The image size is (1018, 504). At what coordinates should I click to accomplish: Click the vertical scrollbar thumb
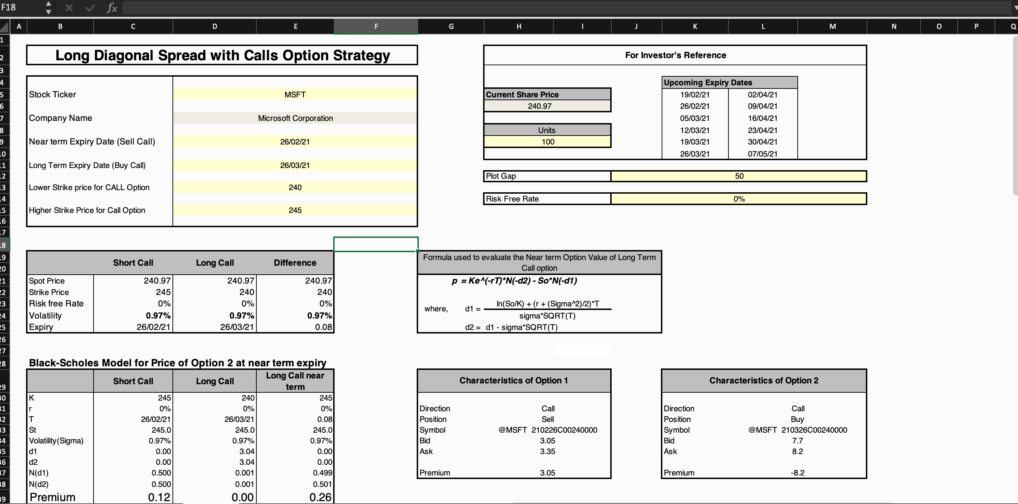pos(1016,116)
